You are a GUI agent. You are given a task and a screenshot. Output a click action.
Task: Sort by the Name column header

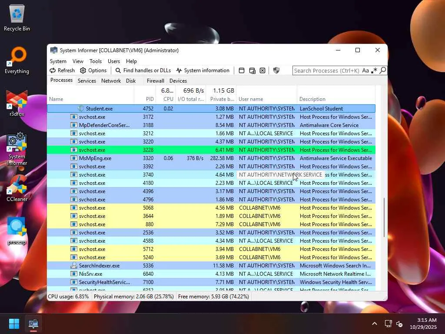pyautogui.click(x=90, y=95)
